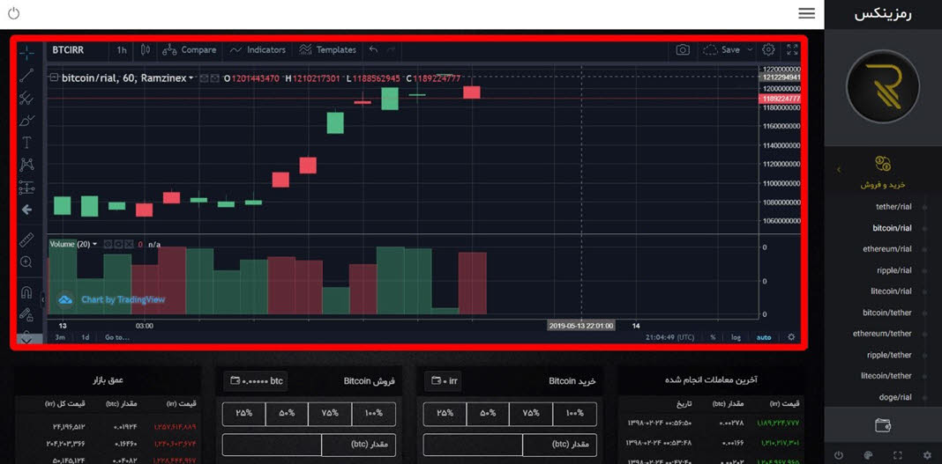The height and width of the screenshot is (464, 942).
Task: Select the bitcoin/rial market
Action: 892,228
